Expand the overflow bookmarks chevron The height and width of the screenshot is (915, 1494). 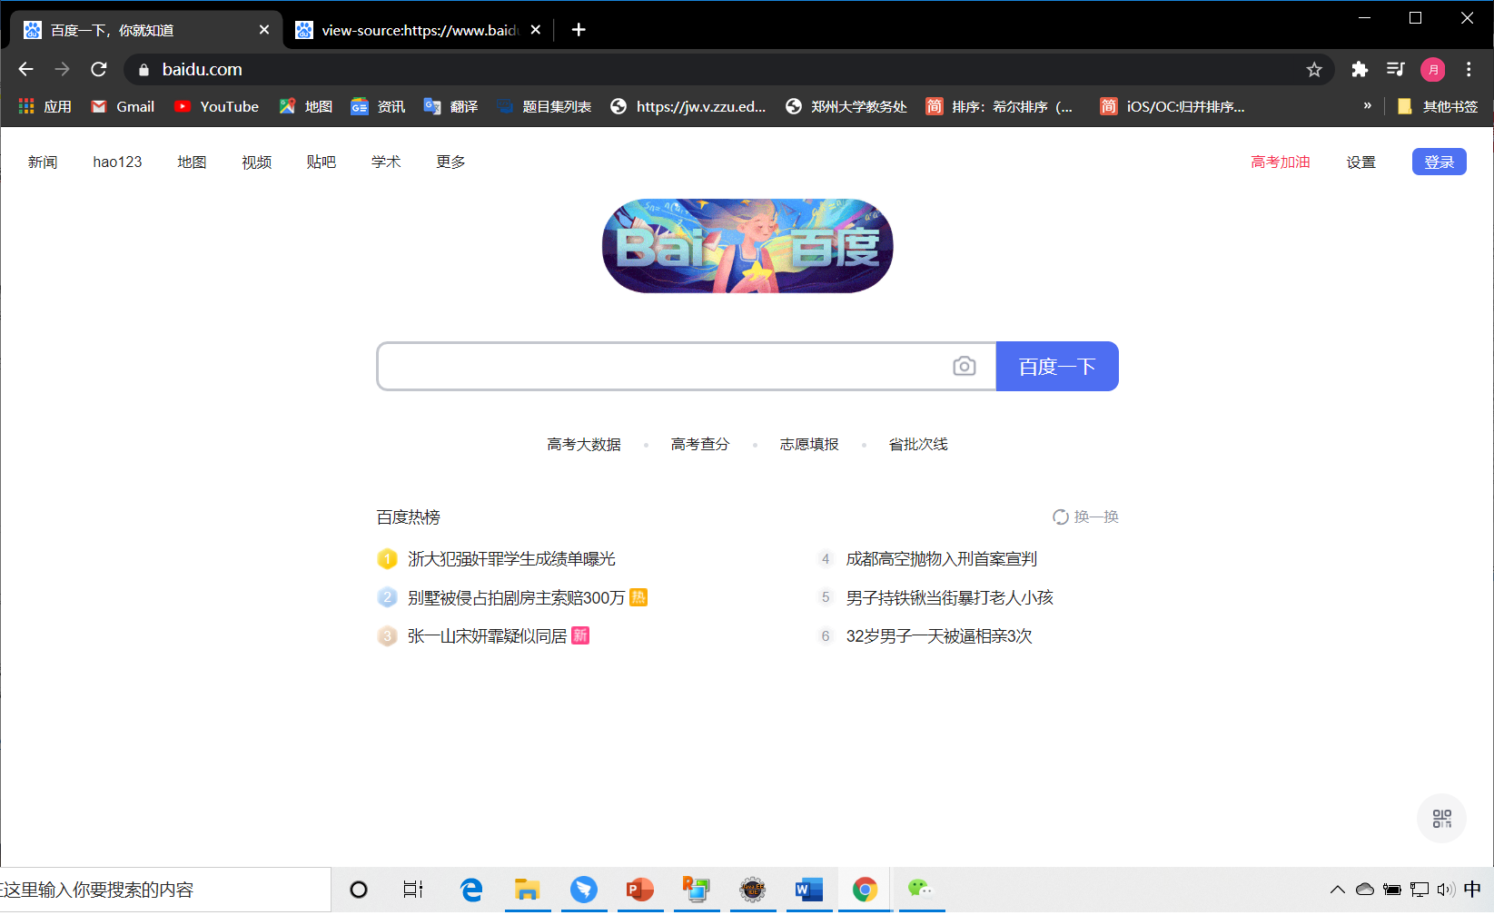pos(1367,106)
